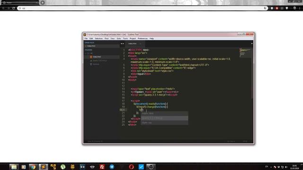Click the title tag code line
This screenshot has height=170, width=303.
tap(141, 74)
